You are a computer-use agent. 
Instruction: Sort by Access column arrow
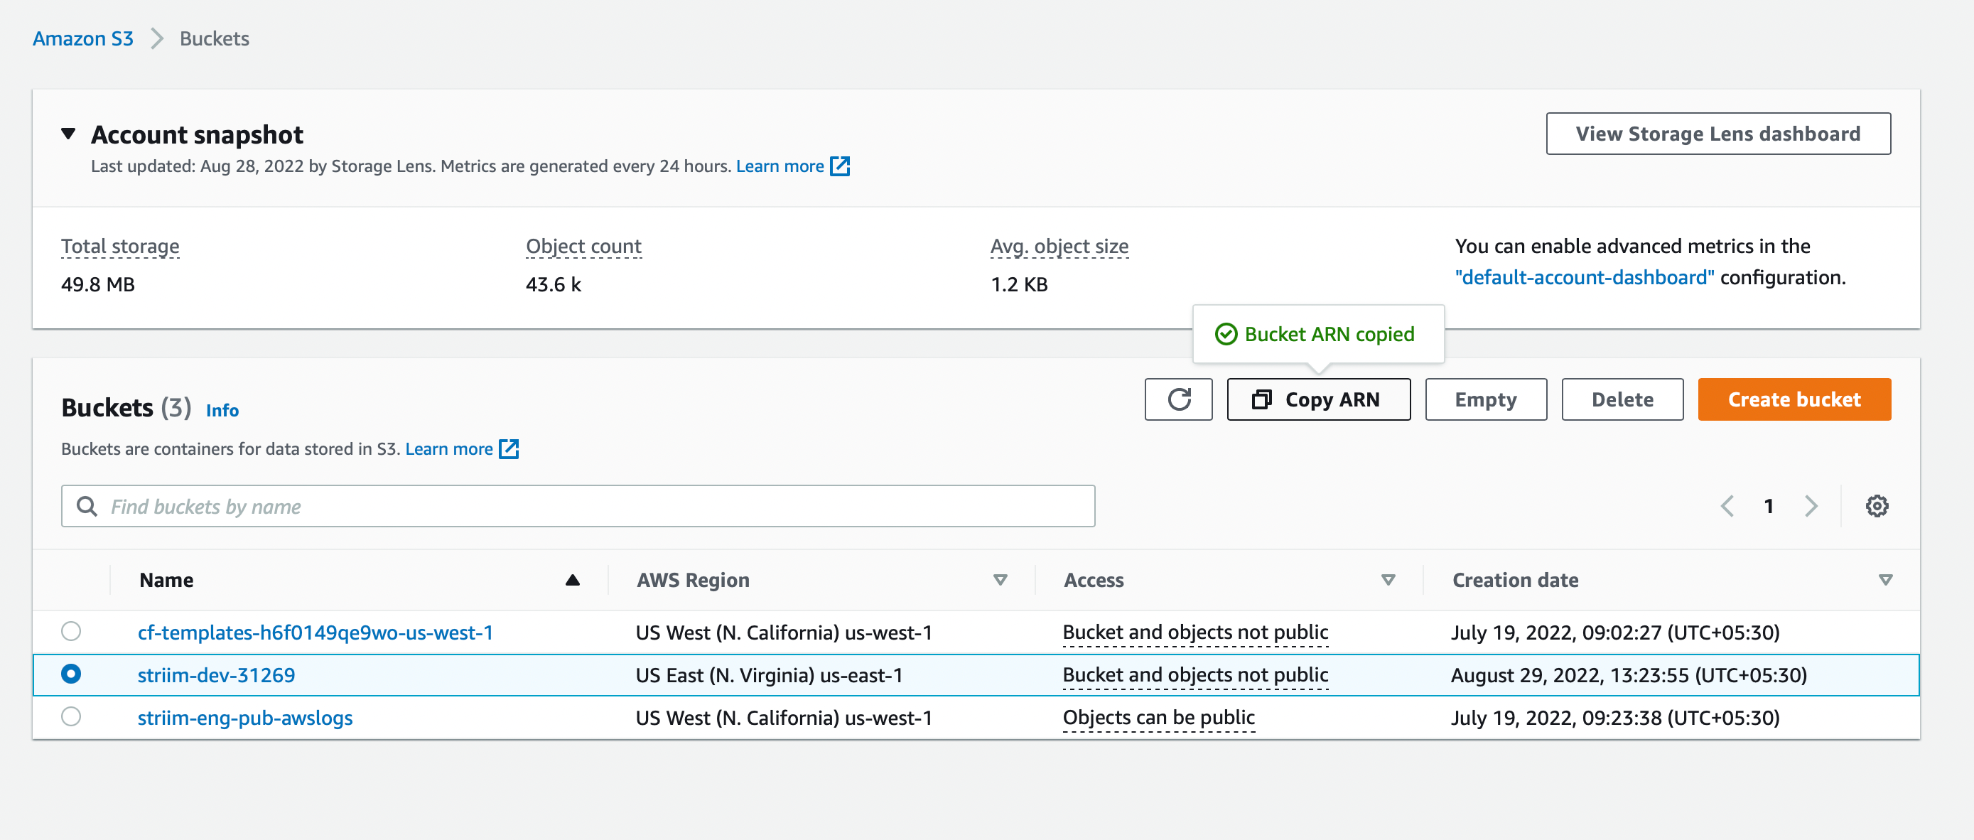coord(1388,580)
